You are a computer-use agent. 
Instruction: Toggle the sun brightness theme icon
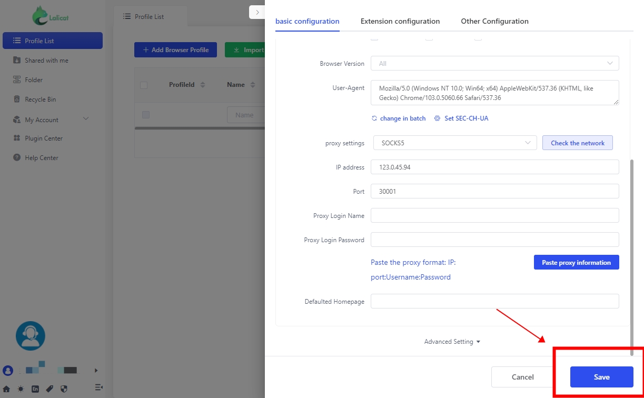(21, 389)
